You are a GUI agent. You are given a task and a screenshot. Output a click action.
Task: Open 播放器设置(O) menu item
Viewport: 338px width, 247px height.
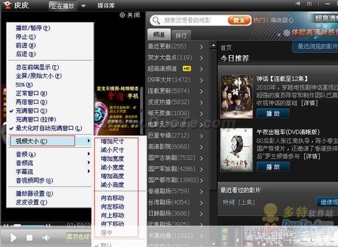[x=34, y=194]
